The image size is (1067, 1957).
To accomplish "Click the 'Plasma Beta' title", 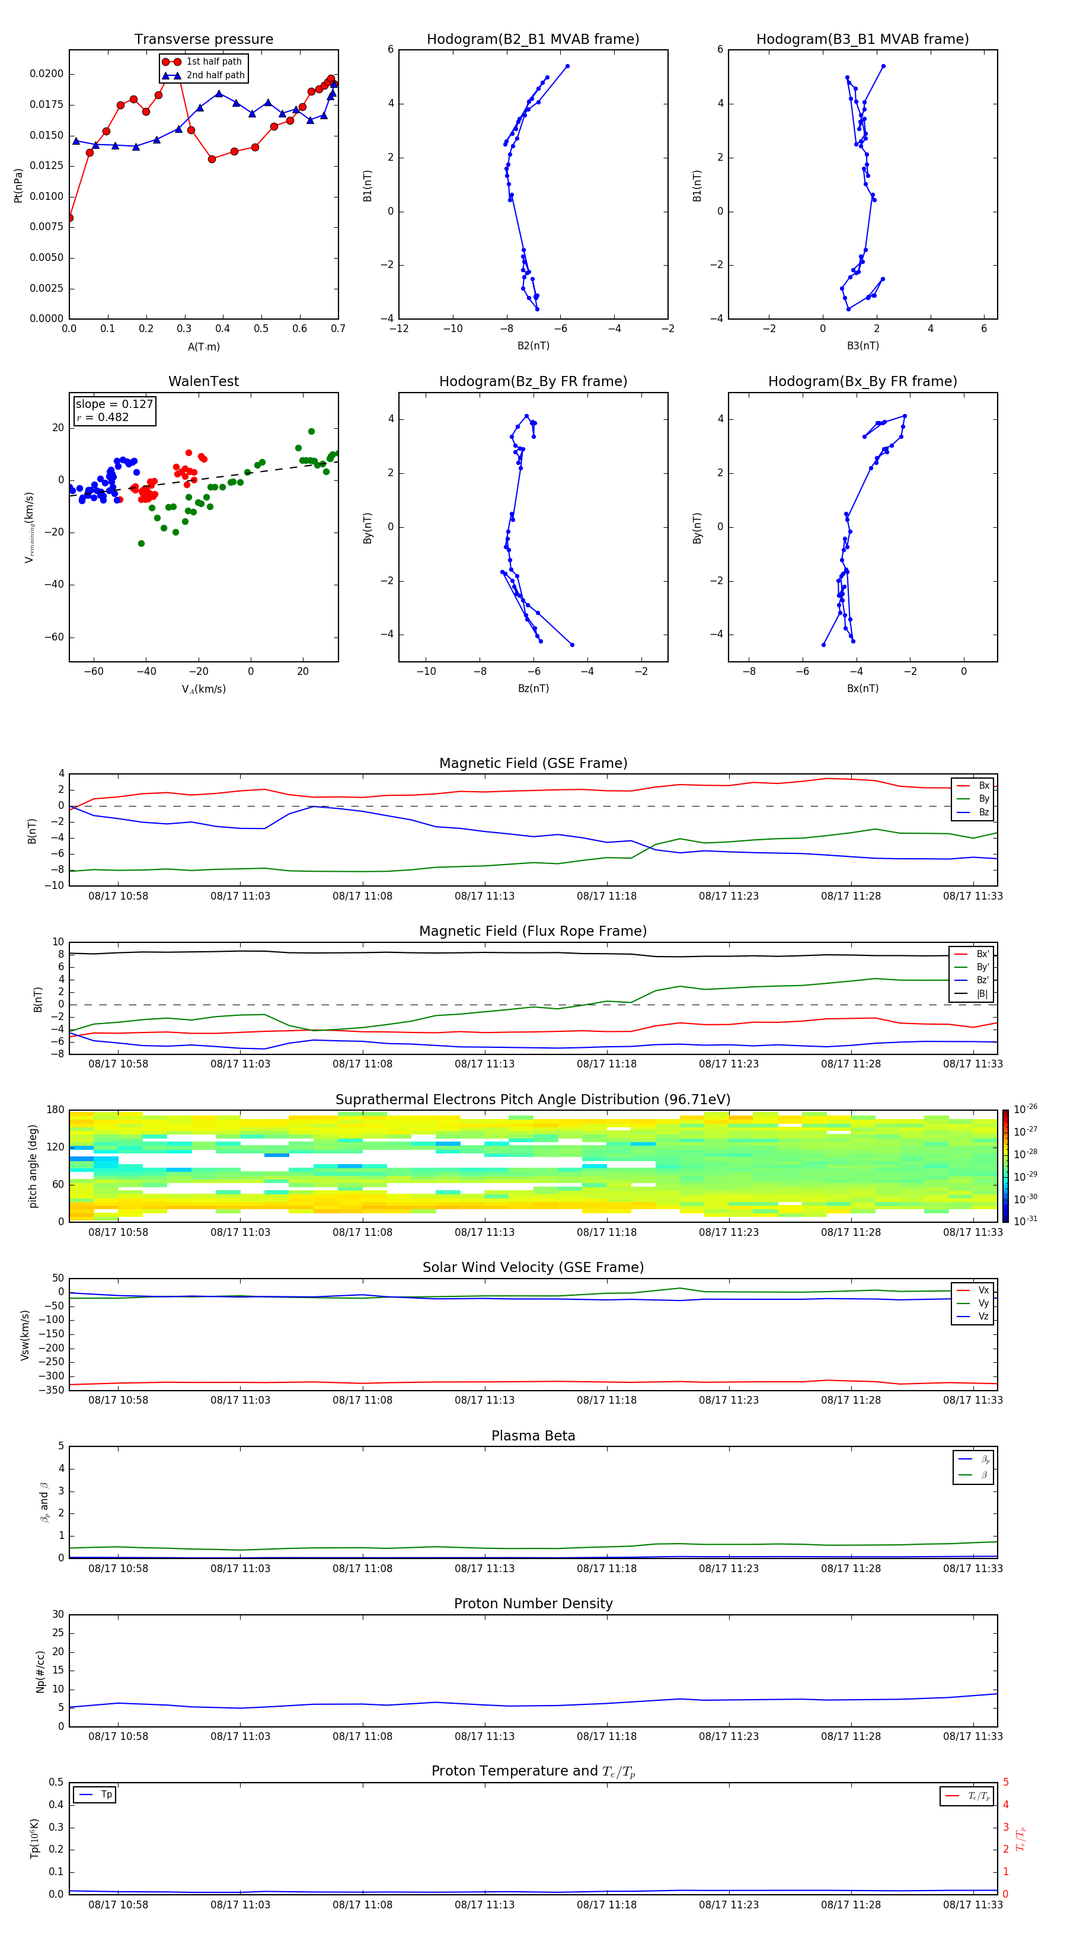I will tap(533, 1436).
